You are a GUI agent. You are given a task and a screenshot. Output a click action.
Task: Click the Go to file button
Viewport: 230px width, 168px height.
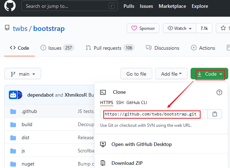136,74
